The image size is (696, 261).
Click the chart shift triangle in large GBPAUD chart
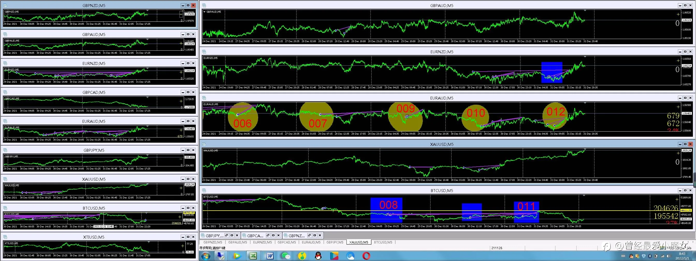585,10
